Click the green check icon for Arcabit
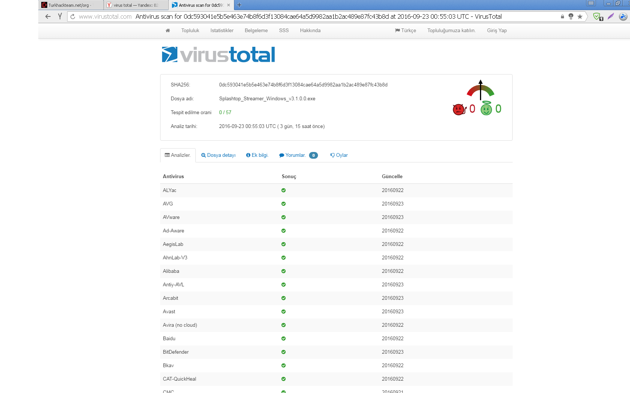Screen dimensions: 630x393 pos(283,298)
